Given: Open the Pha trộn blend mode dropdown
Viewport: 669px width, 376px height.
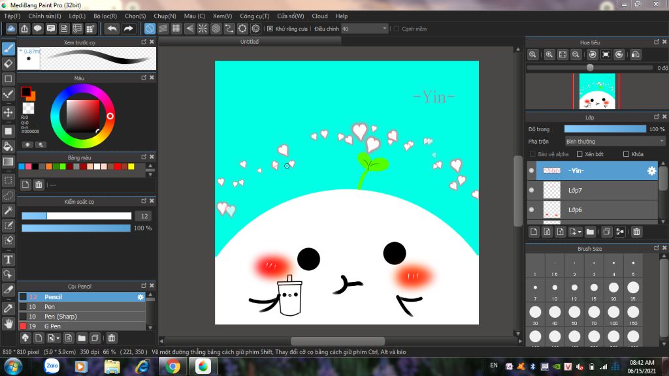Looking at the screenshot, I should tap(614, 141).
